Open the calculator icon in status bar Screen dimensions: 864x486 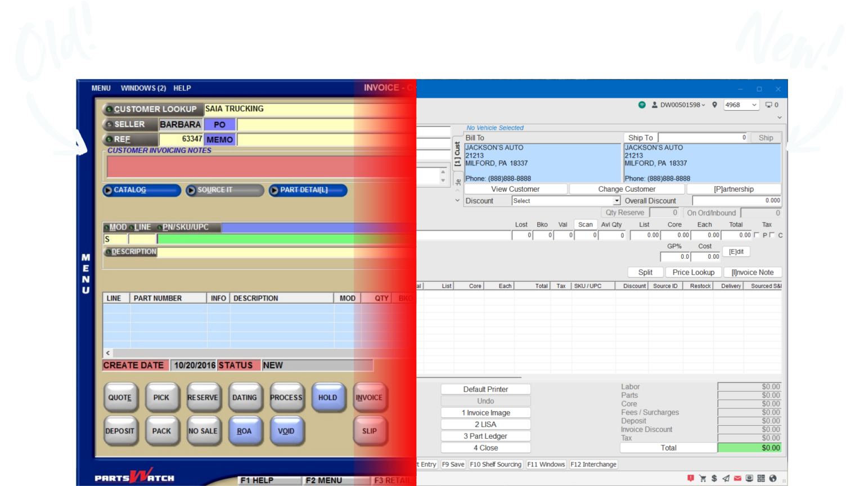click(x=761, y=478)
